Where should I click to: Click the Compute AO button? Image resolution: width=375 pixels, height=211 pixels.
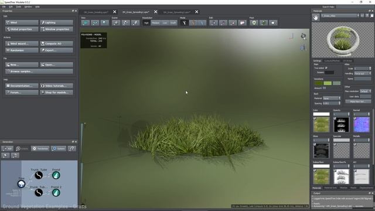(56, 43)
